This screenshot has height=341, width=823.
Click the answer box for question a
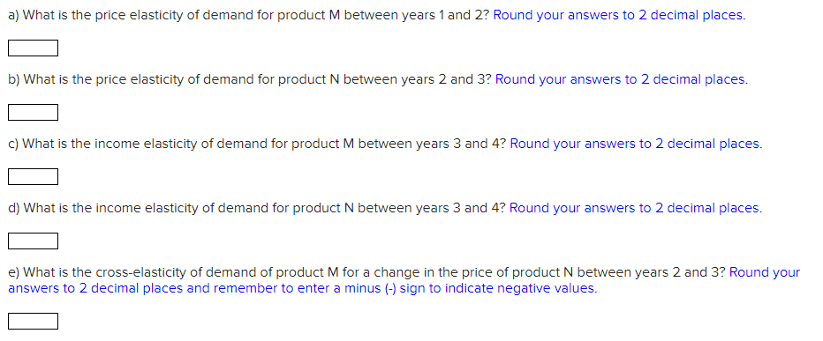[33, 48]
